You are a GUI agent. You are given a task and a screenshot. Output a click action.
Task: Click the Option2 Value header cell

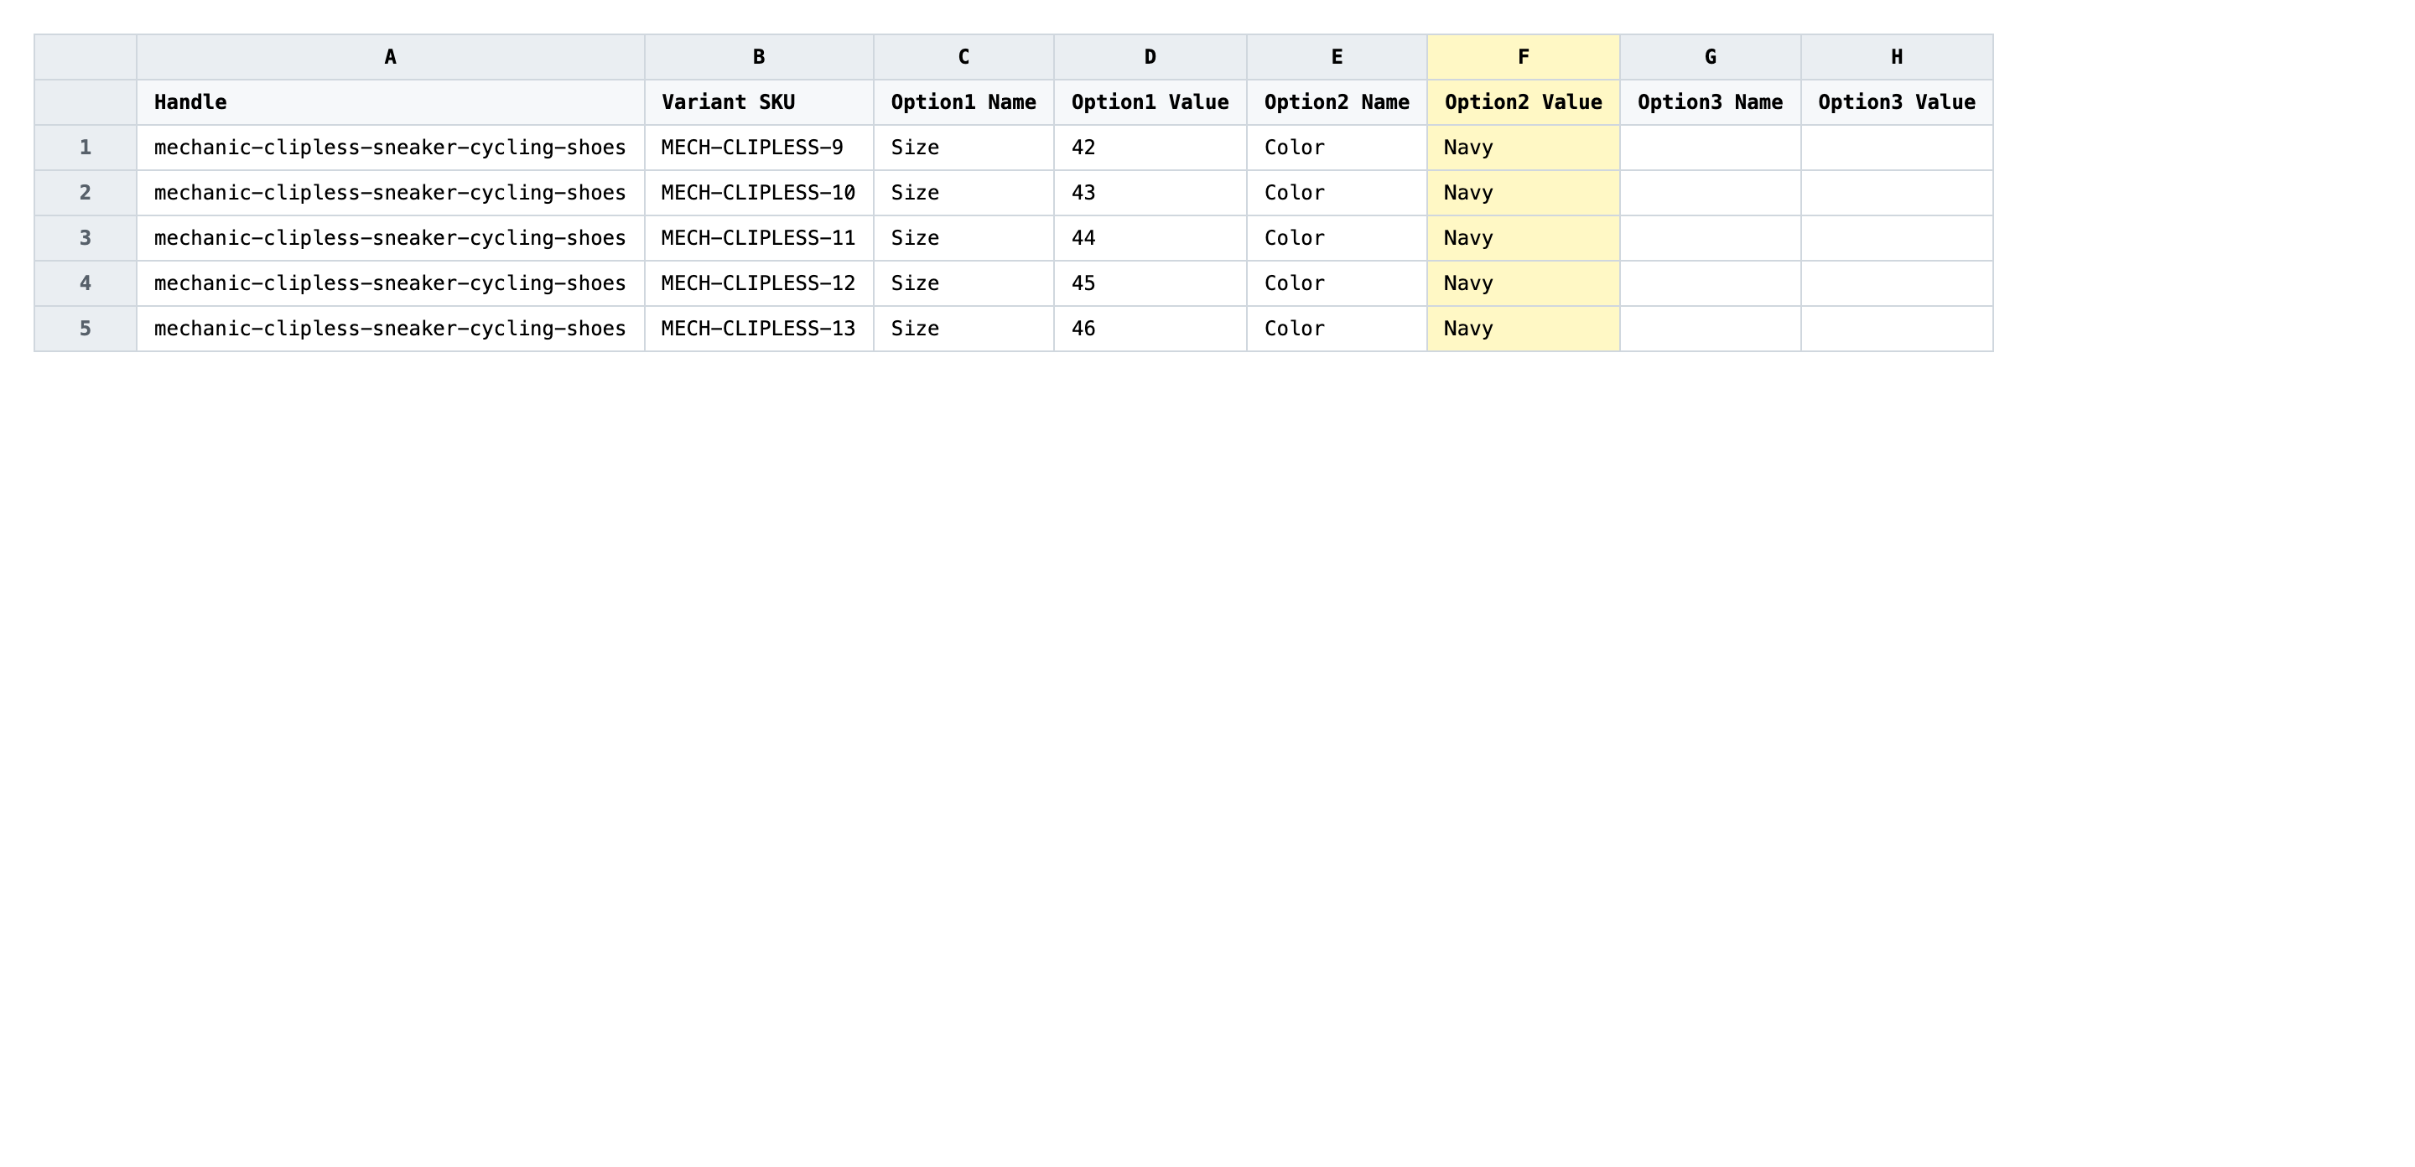(x=1523, y=102)
